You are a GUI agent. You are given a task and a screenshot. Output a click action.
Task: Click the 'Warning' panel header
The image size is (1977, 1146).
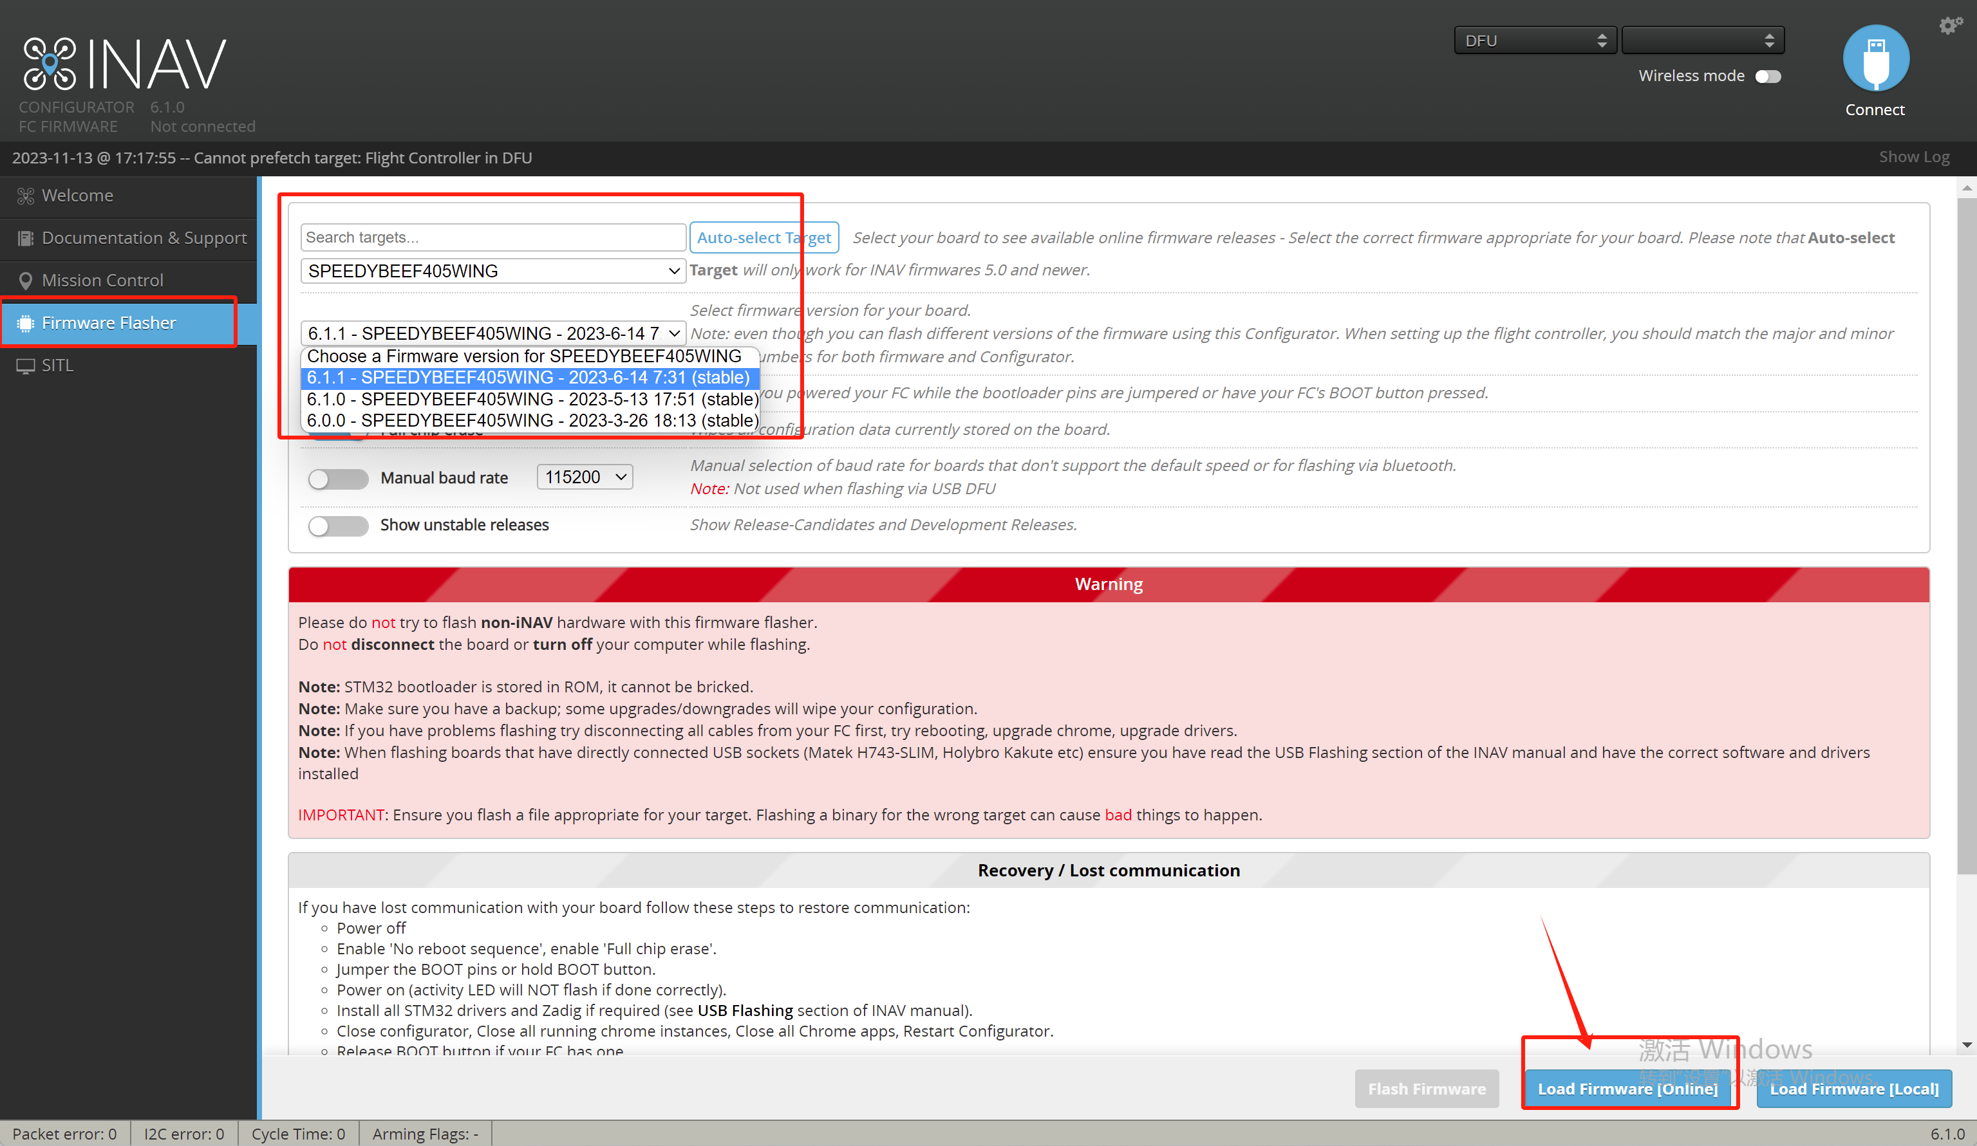1109,584
